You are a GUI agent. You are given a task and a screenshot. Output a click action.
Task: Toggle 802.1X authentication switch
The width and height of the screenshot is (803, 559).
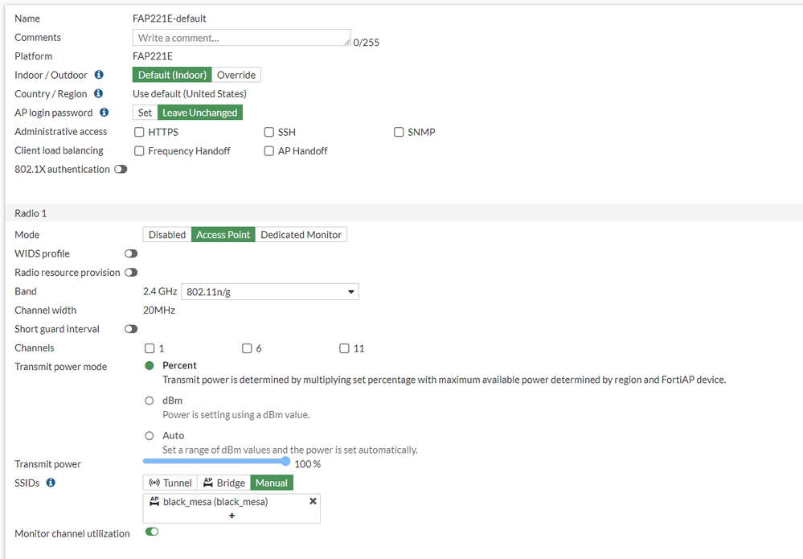[121, 170]
